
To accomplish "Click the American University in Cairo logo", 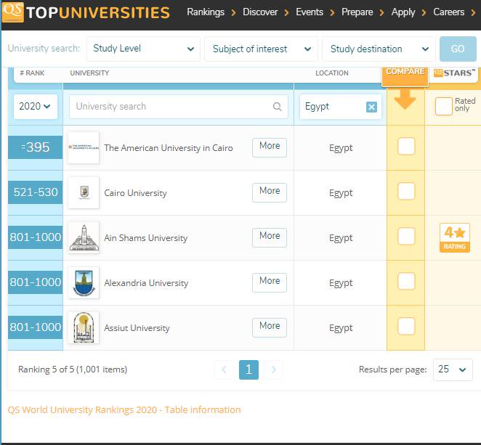I will click(84, 147).
